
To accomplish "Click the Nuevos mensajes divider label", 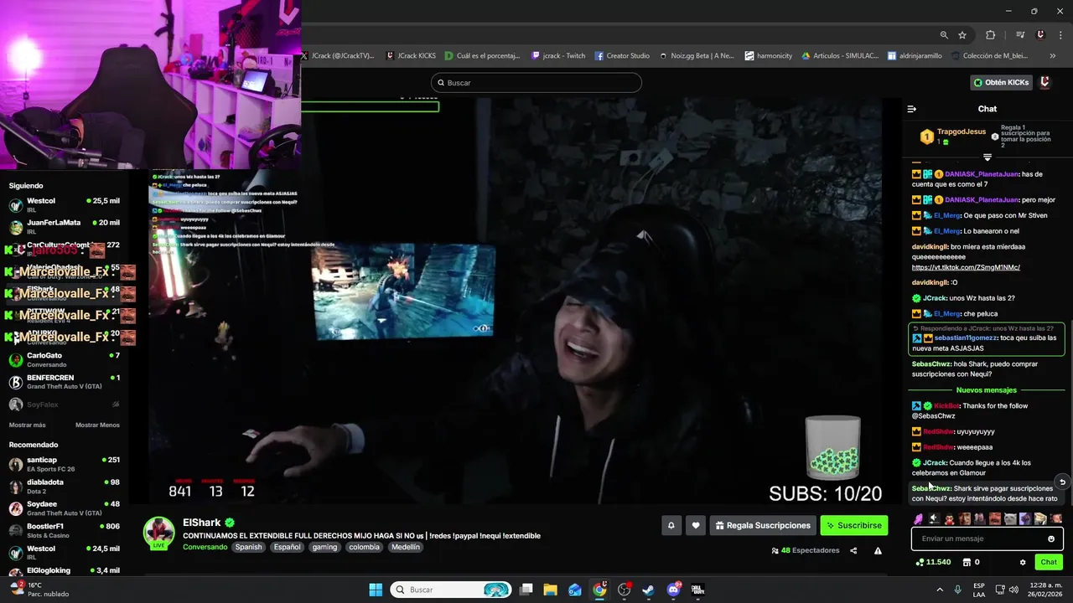I will (986, 390).
